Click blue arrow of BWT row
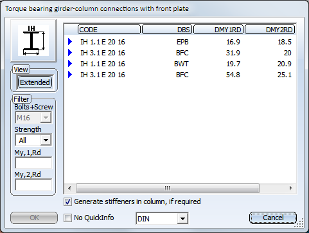This screenshot has height=233, width=309. click(70, 64)
